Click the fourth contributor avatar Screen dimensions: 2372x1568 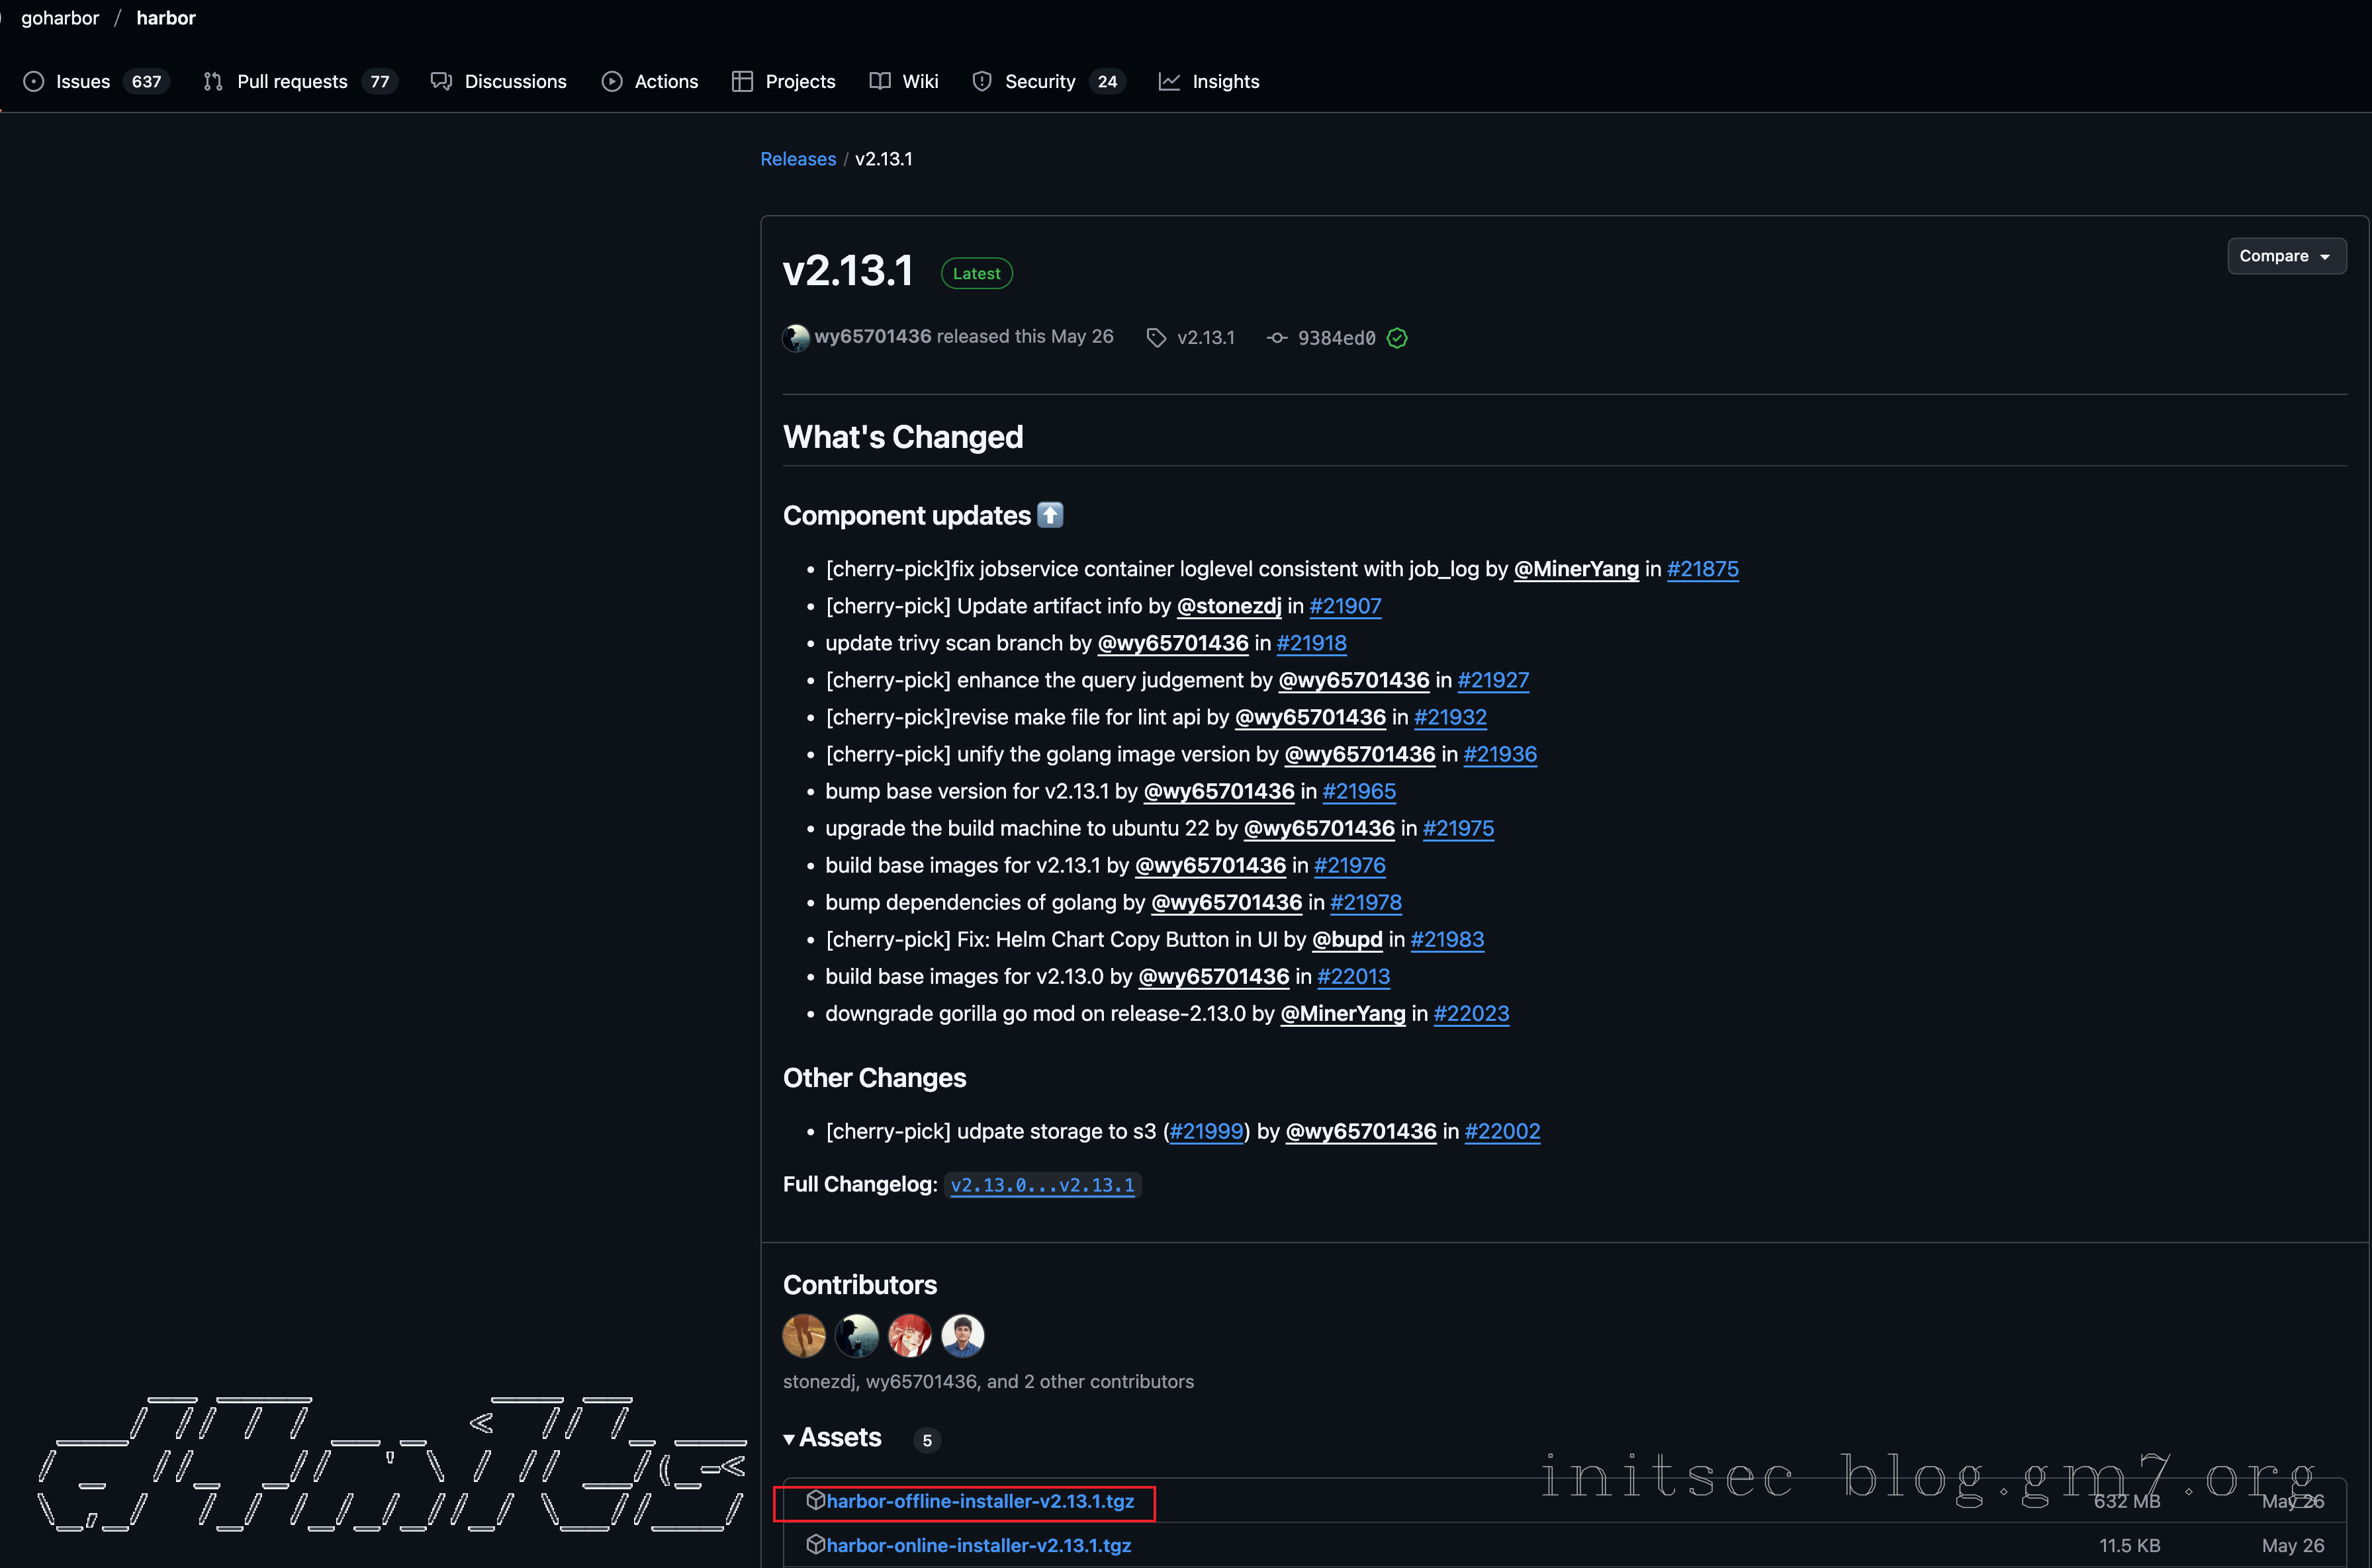tap(962, 1335)
